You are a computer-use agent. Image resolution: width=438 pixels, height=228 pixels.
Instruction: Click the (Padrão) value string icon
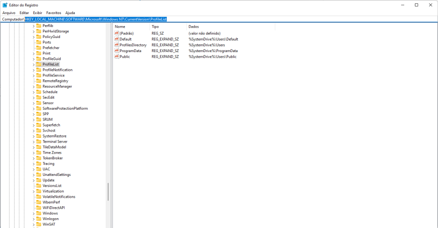click(x=117, y=33)
